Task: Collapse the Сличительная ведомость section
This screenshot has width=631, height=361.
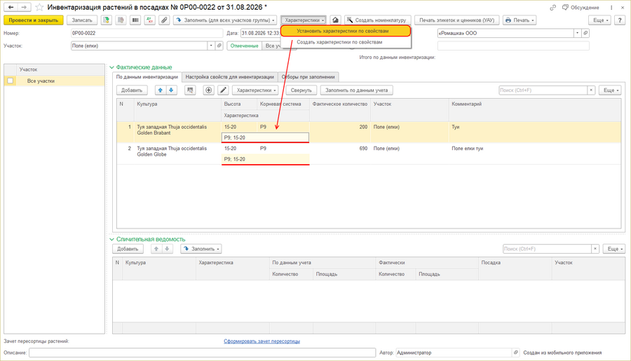Action: [x=112, y=239]
